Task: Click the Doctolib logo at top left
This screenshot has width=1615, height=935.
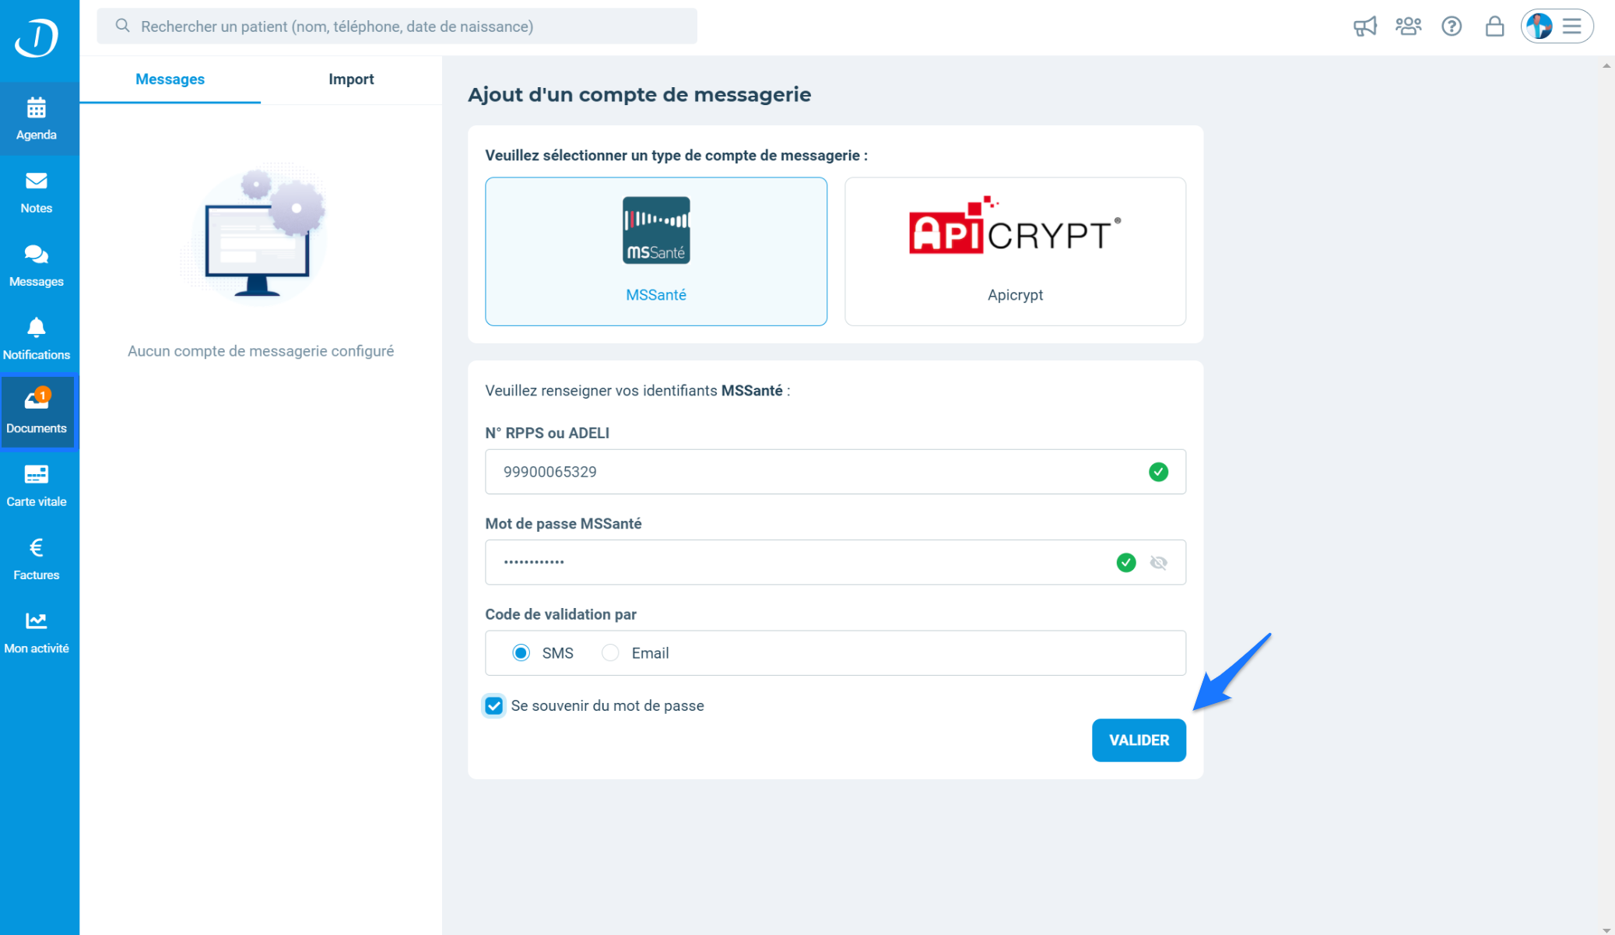Action: click(x=37, y=37)
